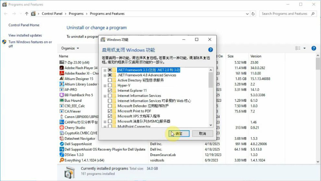321x181 pixels.
Task: Select the CryptoKit.CMBC icon
Action: 62,133
